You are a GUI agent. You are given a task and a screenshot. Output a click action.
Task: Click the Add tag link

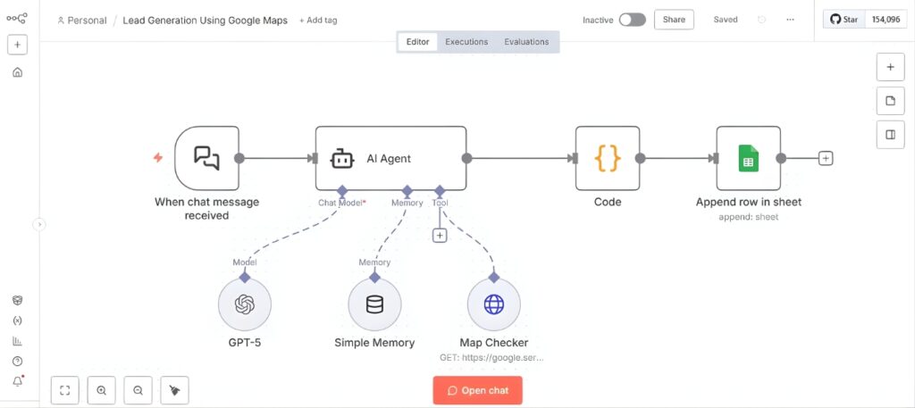318,21
